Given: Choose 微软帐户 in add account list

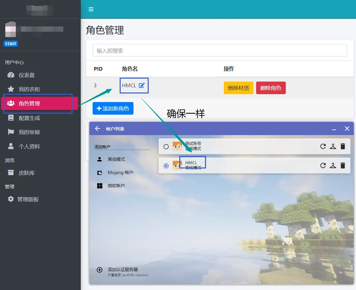Looking at the screenshot, I should [x=116, y=186].
